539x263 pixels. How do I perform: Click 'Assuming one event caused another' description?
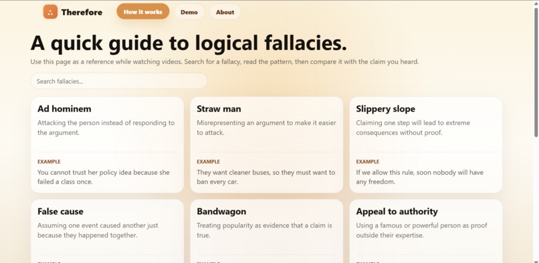pos(98,230)
